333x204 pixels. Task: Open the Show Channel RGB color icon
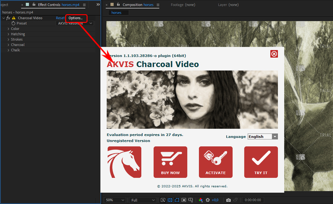pyautogui.click(x=201, y=200)
